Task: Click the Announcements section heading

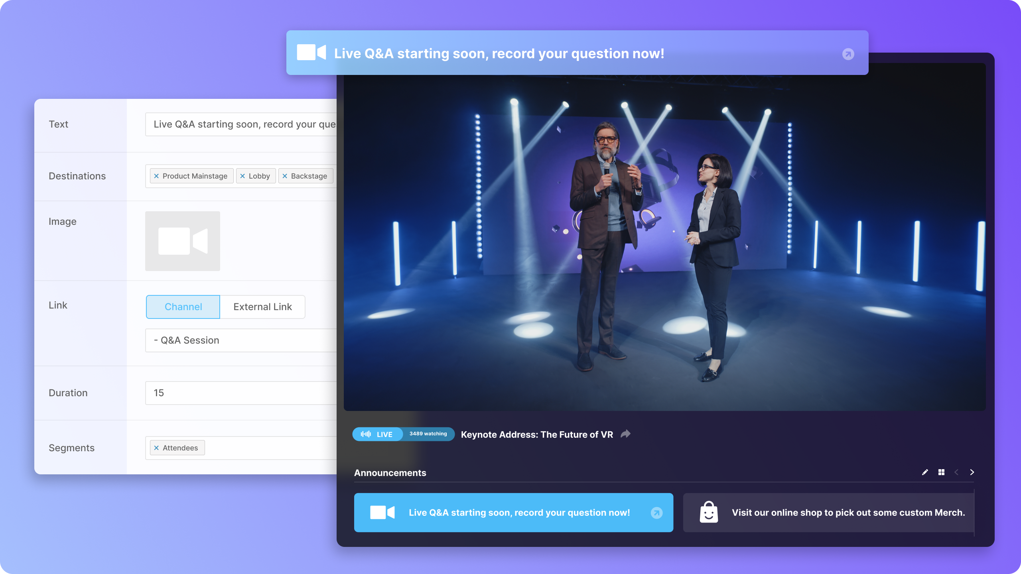Action: [390, 473]
